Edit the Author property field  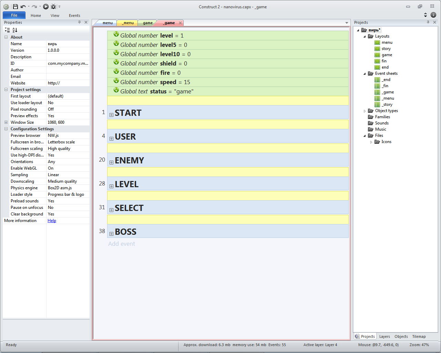click(x=68, y=70)
